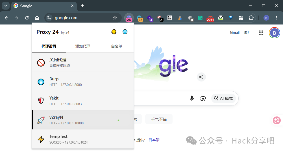This screenshot has width=283, height=152.
Task: Go to the browser home page
Action: [37, 18]
